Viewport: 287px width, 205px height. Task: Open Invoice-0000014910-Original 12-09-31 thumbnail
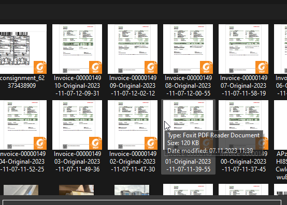tap(77, 49)
